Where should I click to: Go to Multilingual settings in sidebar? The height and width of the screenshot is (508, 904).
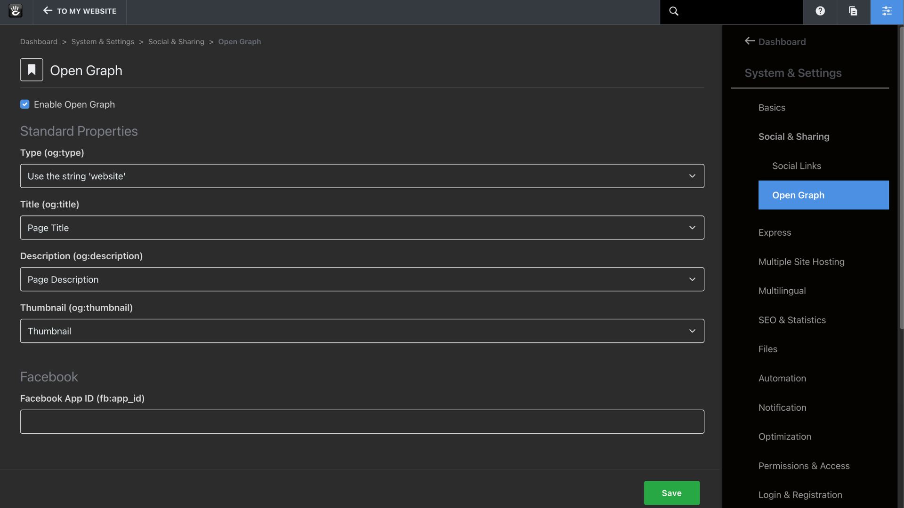(x=782, y=291)
